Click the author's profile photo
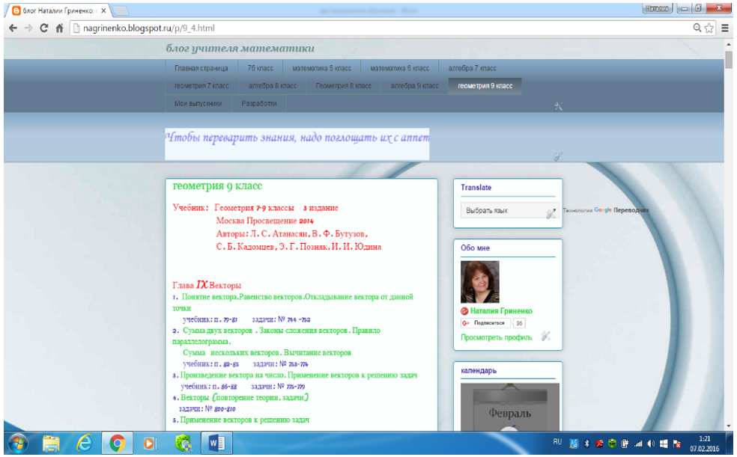The image size is (737, 457). 479,281
